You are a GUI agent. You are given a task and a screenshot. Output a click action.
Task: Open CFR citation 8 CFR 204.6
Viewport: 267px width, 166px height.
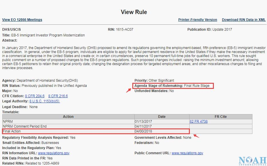[x=35, y=96]
